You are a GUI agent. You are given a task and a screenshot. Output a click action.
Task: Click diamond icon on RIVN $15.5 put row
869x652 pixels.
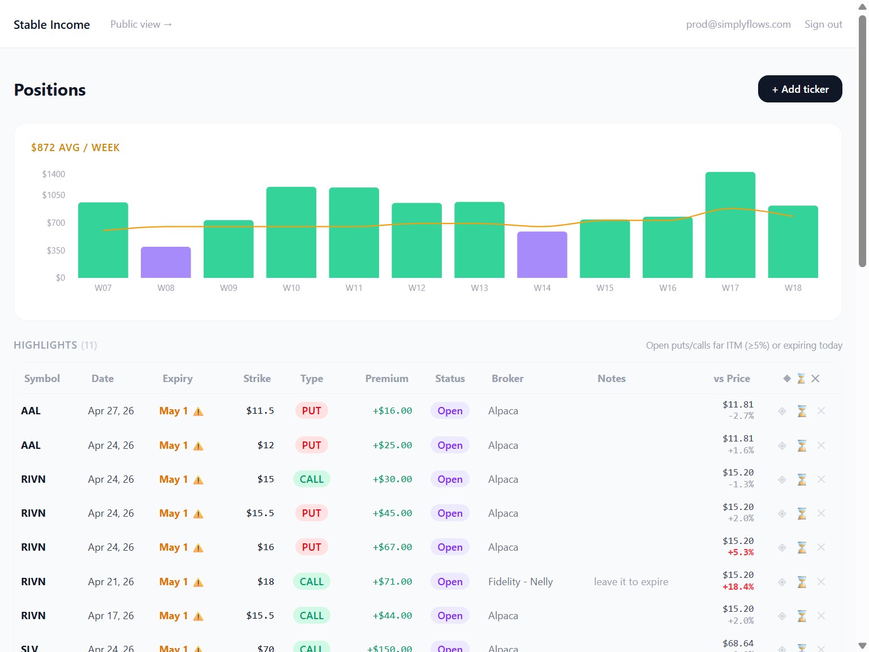click(x=782, y=513)
